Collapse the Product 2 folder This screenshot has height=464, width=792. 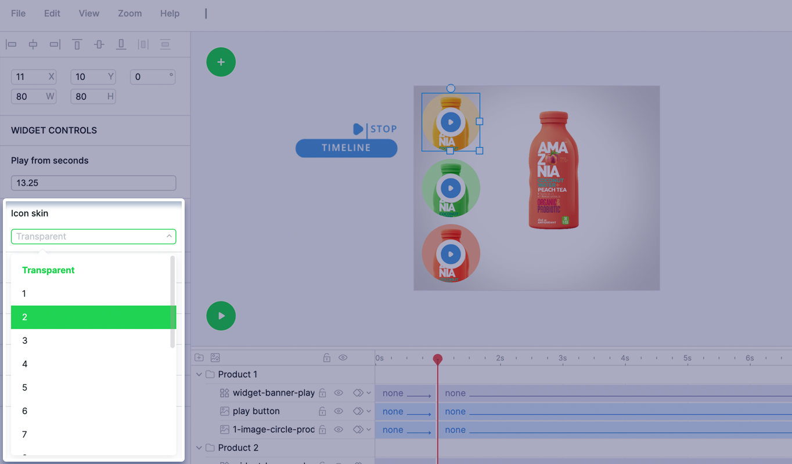tap(199, 448)
